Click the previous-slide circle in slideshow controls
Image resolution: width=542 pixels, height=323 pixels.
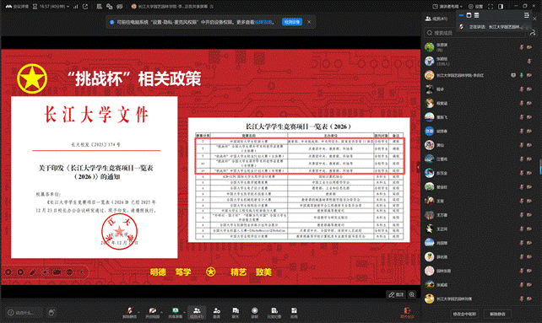coord(8,272)
